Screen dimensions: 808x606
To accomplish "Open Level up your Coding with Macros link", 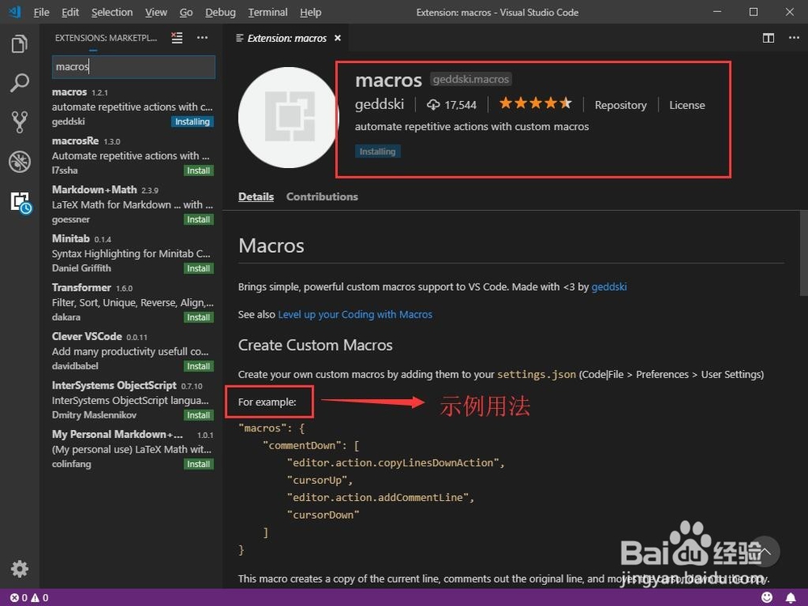I will [x=355, y=314].
